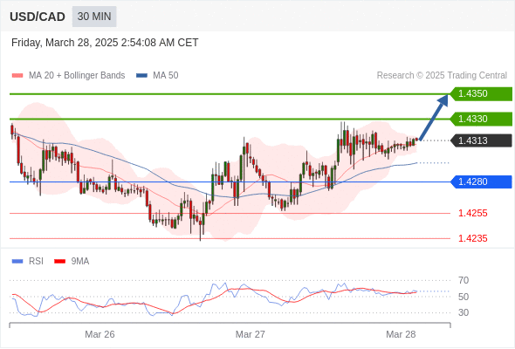Screen dimensions: 515x349
Task: Click the 1.4255 red support label
Action: (x=473, y=214)
